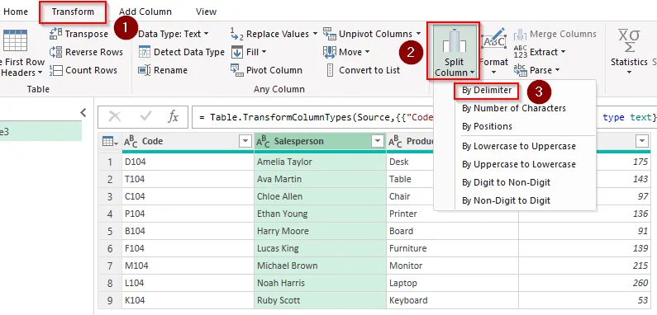Select the Code column header
This screenshot has height=315, width=657.
(188, 142)
